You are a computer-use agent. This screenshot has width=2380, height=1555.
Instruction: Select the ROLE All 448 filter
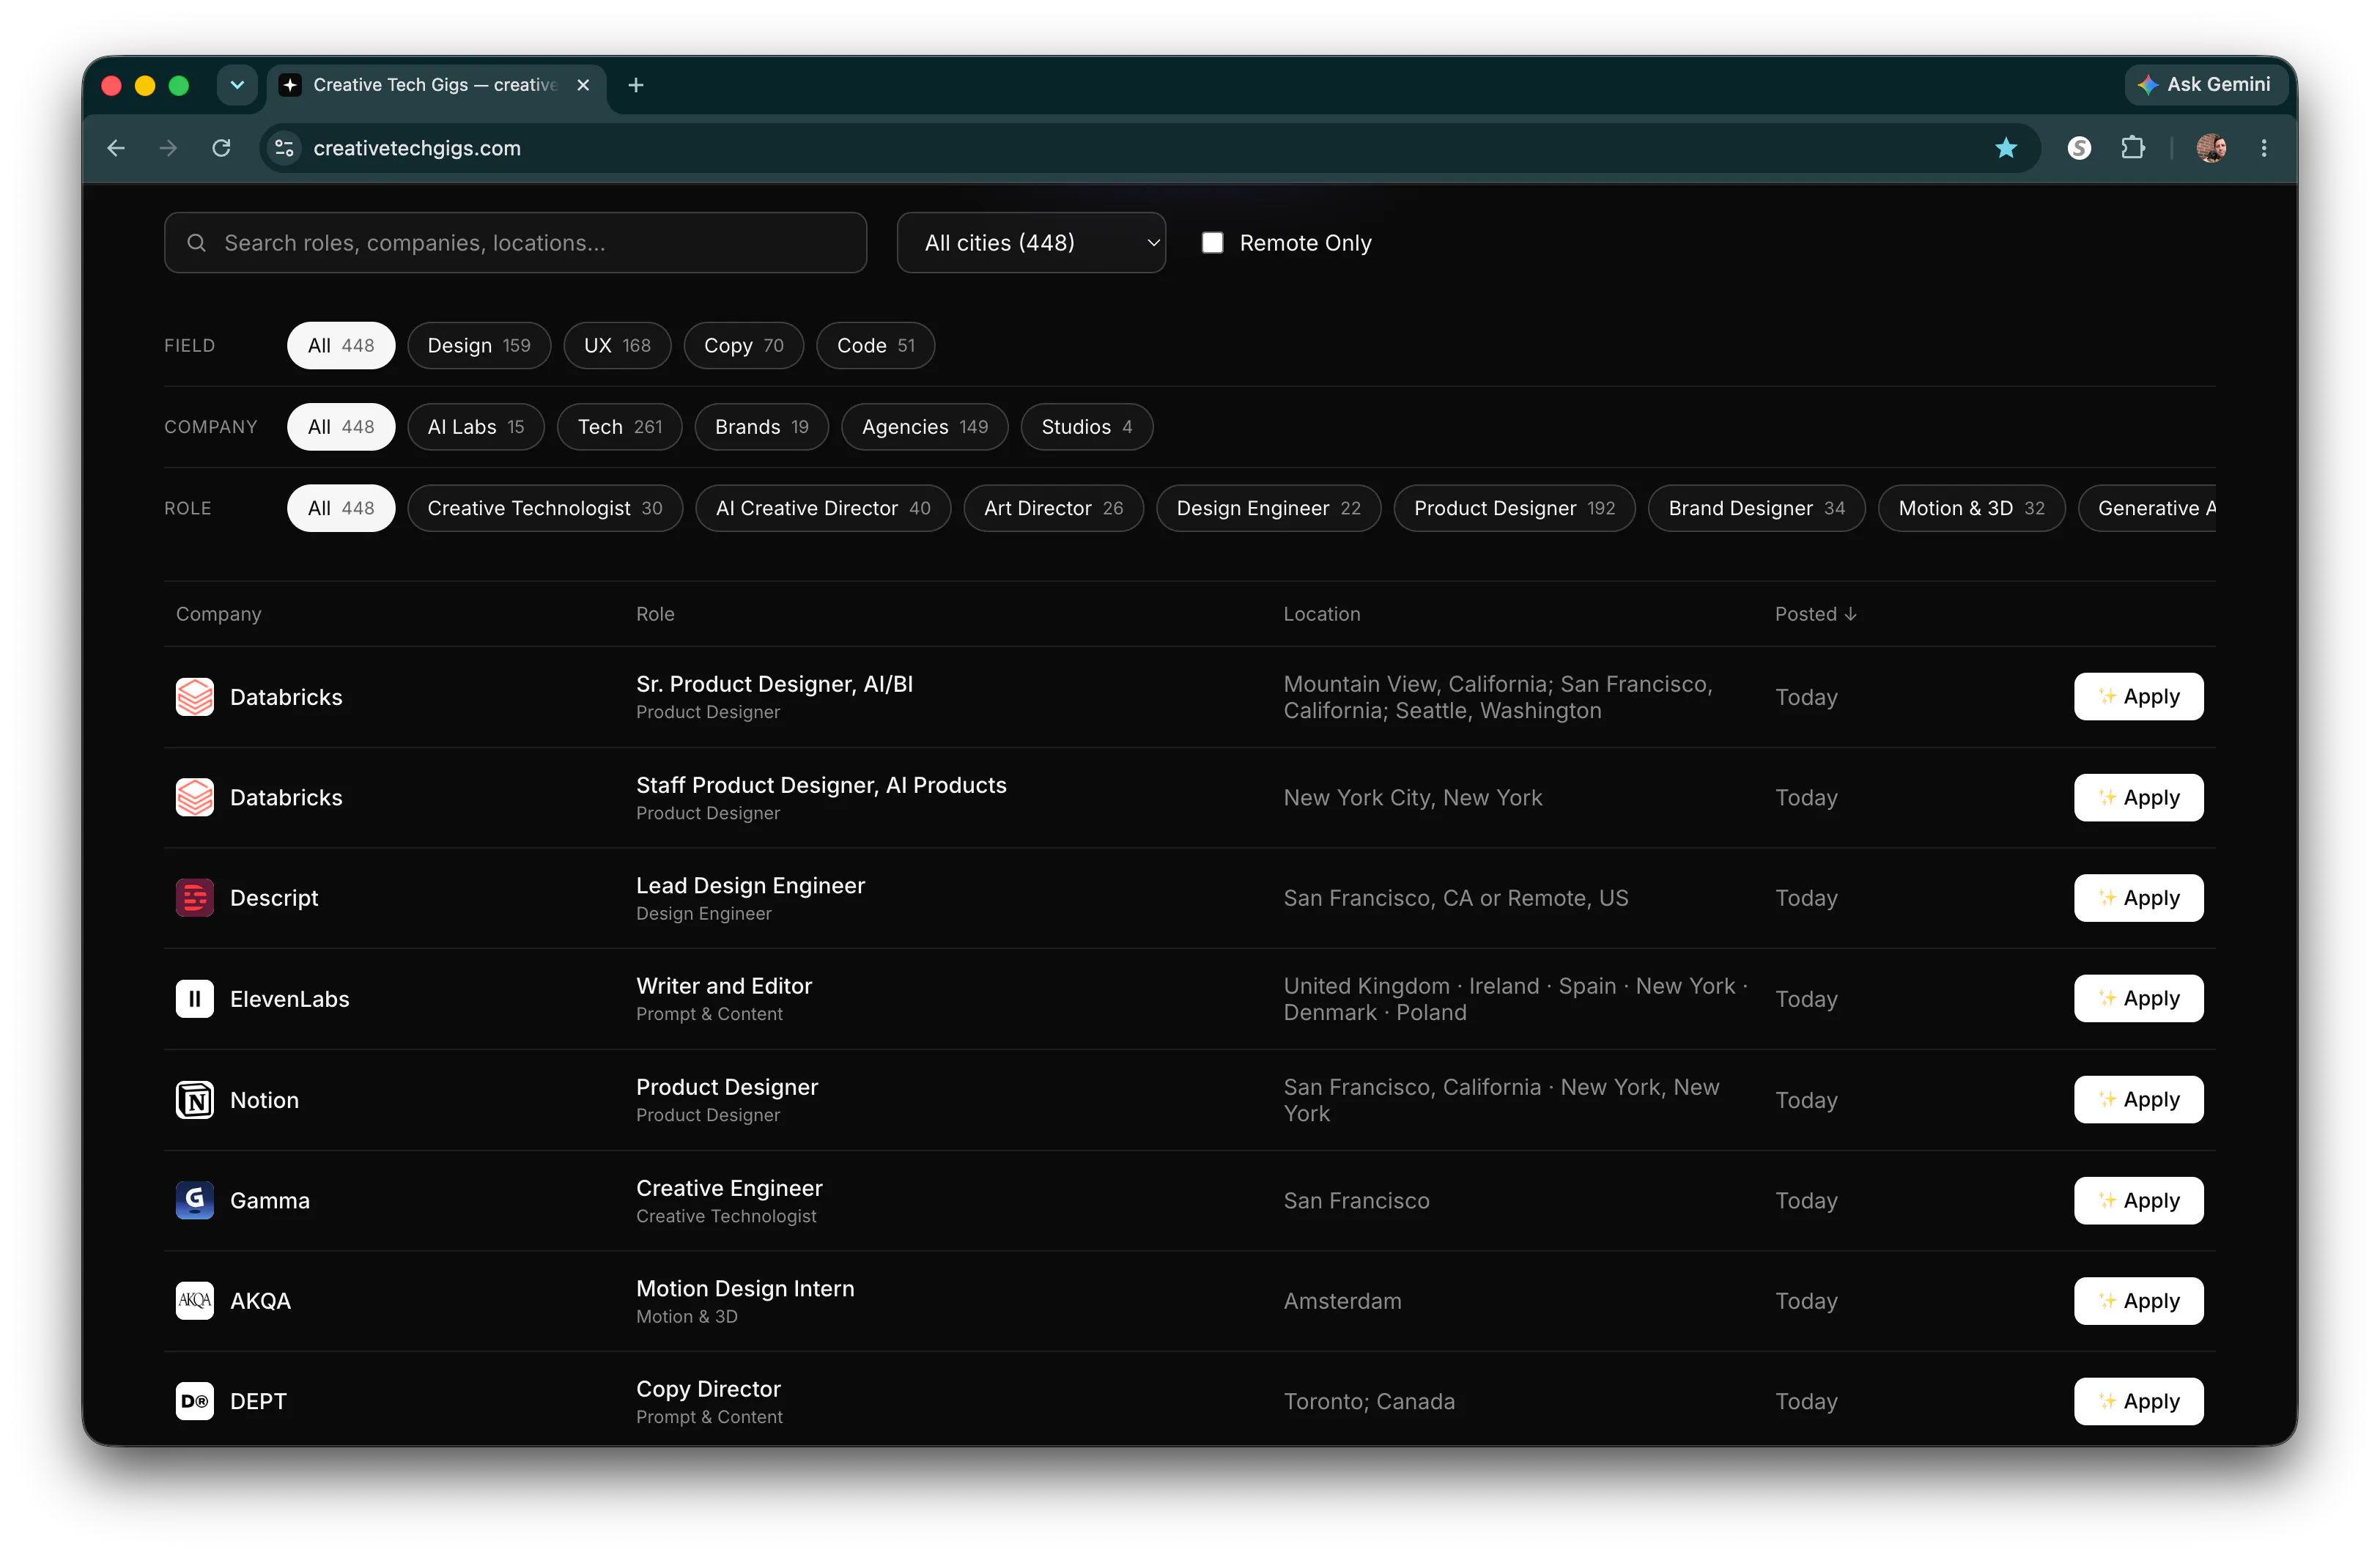(x=341, y=508)
